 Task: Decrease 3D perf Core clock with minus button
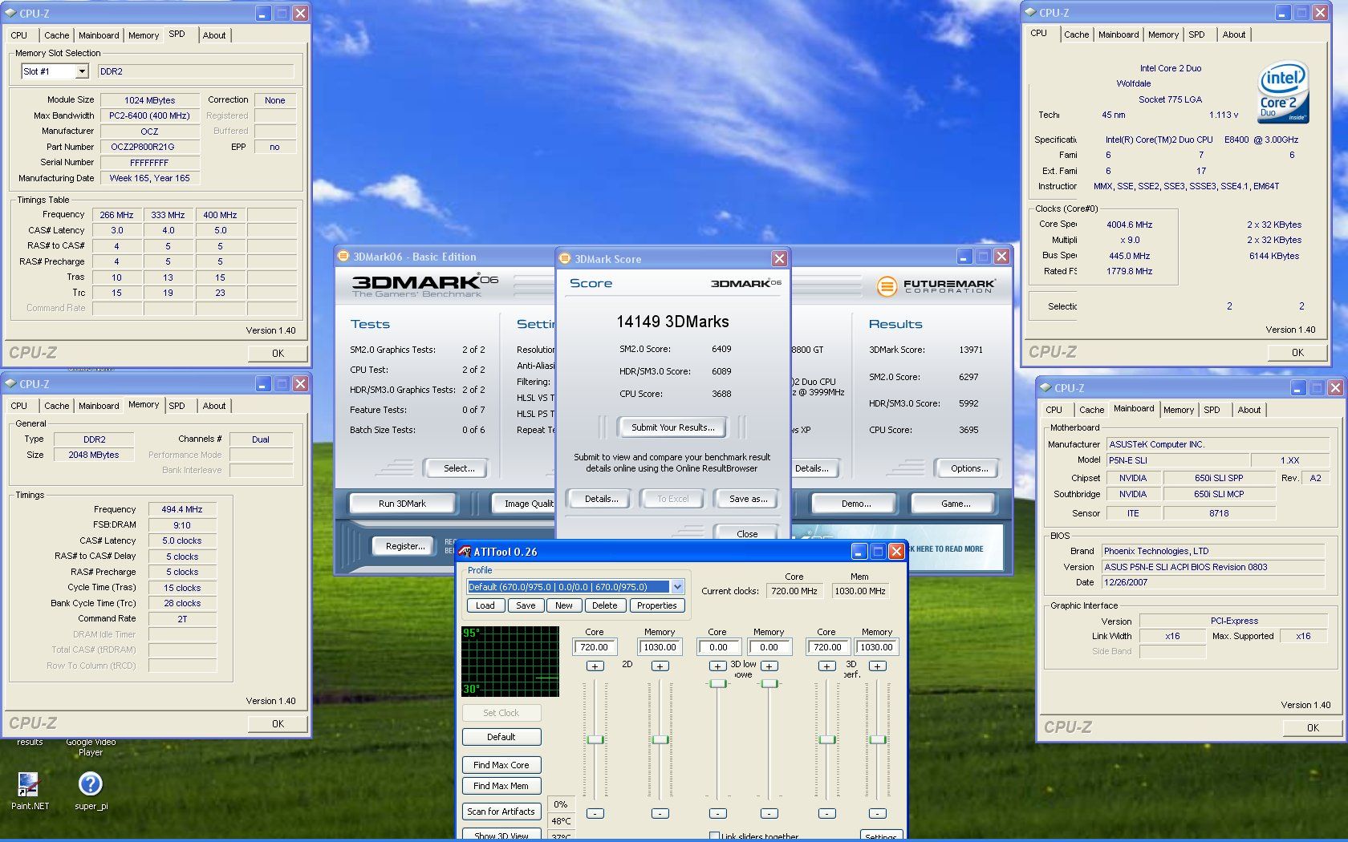[x=826, y=813]
